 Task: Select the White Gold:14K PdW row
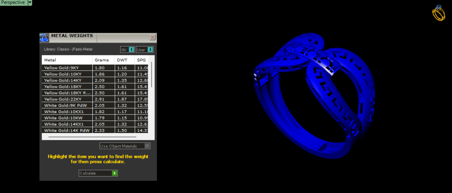tap(67, 130)
